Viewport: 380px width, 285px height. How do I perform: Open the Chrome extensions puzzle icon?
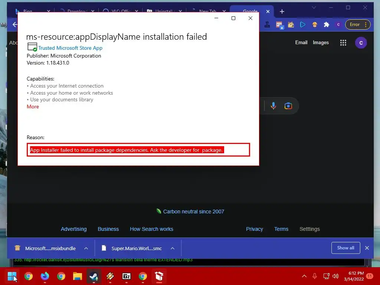point(327,24)
